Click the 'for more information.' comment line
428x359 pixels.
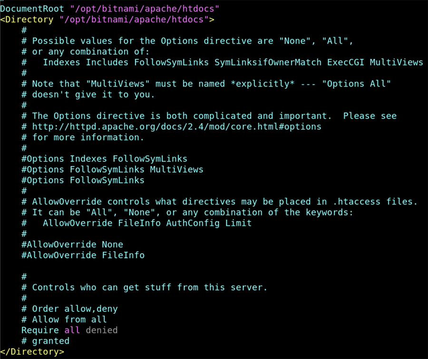pyautogui.click(x=88, y=137)
